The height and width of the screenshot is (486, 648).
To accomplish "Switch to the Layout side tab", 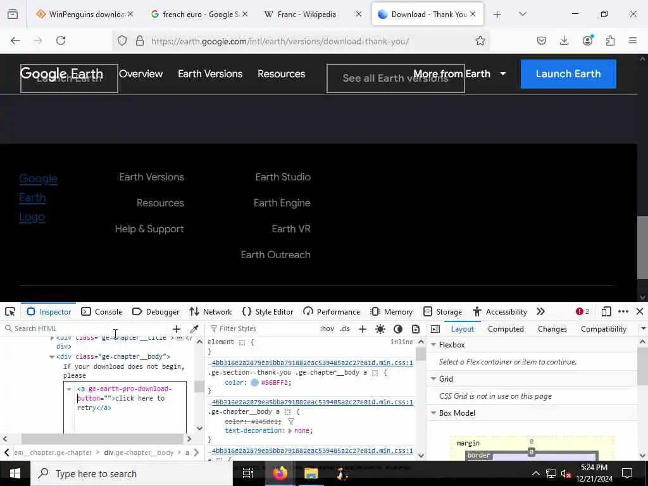I will [x=463, y=329].
